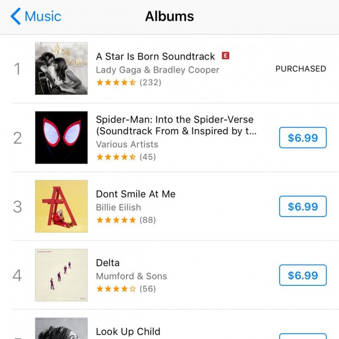Tap the PURCHASED label for A Star Is Born
Viewport: 339px width, 339px height.
(x=301, y=69)
